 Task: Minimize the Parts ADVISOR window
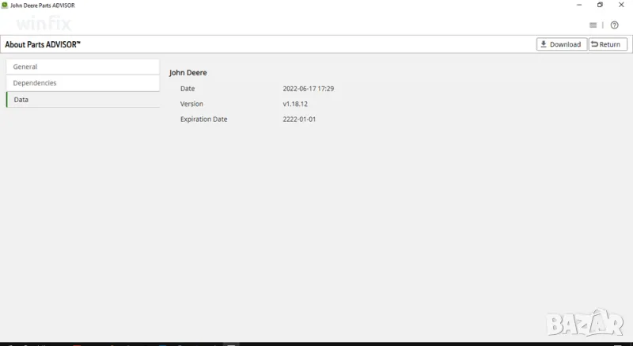click(579, 6)
